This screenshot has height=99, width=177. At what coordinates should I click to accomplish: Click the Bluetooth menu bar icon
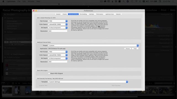pyautogui.click(x=140, y=1)
